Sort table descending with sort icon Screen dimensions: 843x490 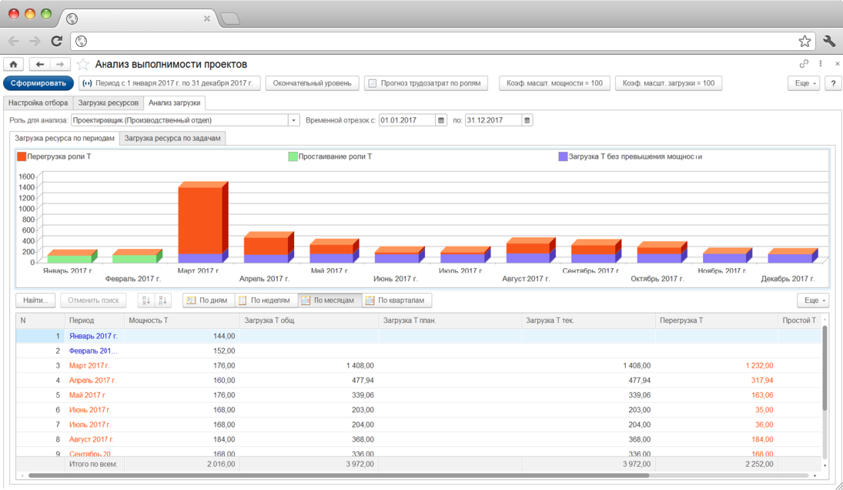162,300
